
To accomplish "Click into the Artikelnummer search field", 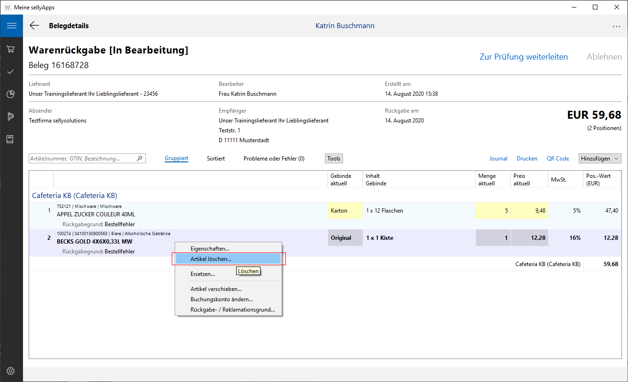I will (x=82, y=159).
